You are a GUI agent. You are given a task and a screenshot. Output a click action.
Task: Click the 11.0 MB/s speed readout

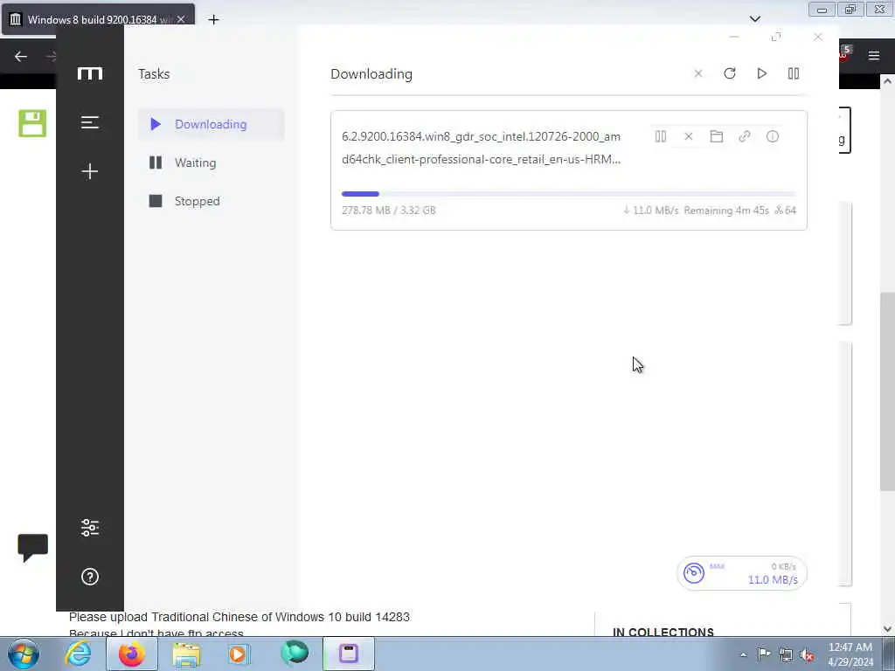pos(773,580)
